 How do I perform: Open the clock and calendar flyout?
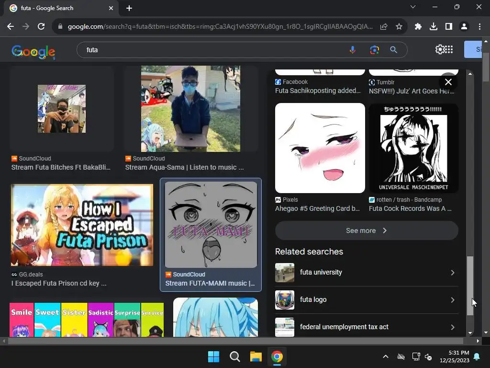pos(455,356)
